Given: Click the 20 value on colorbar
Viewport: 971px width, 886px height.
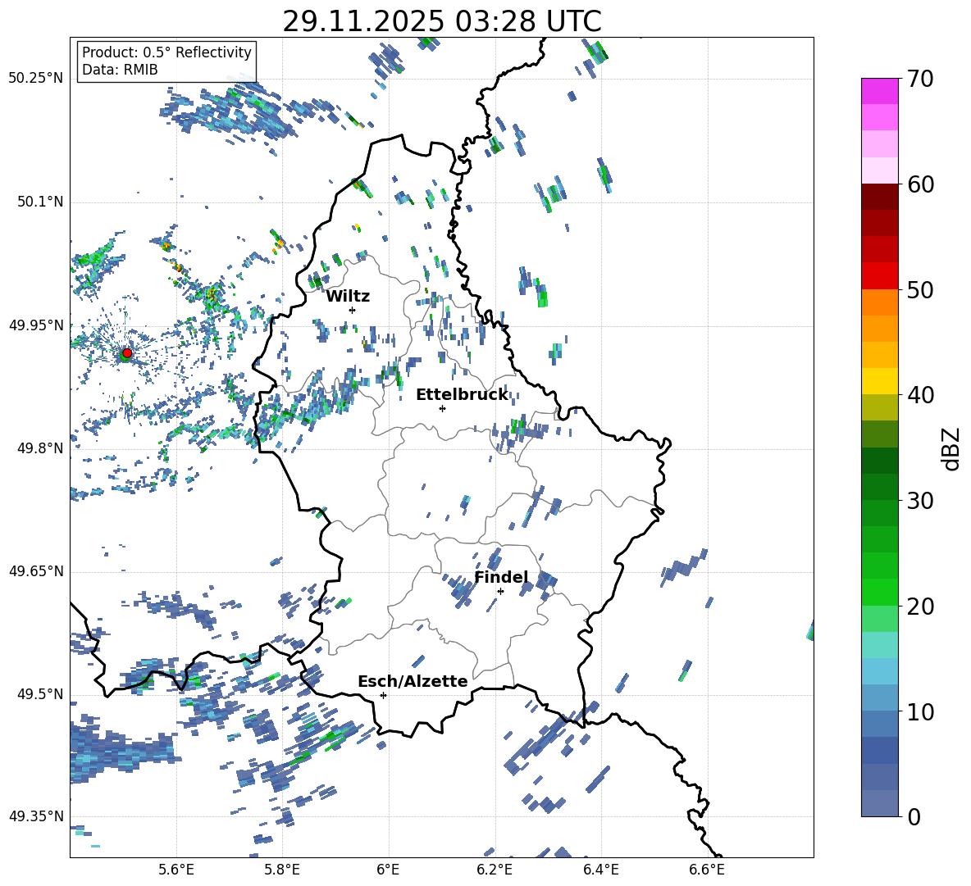Looking at the screenshot, I should coord(920,607).
